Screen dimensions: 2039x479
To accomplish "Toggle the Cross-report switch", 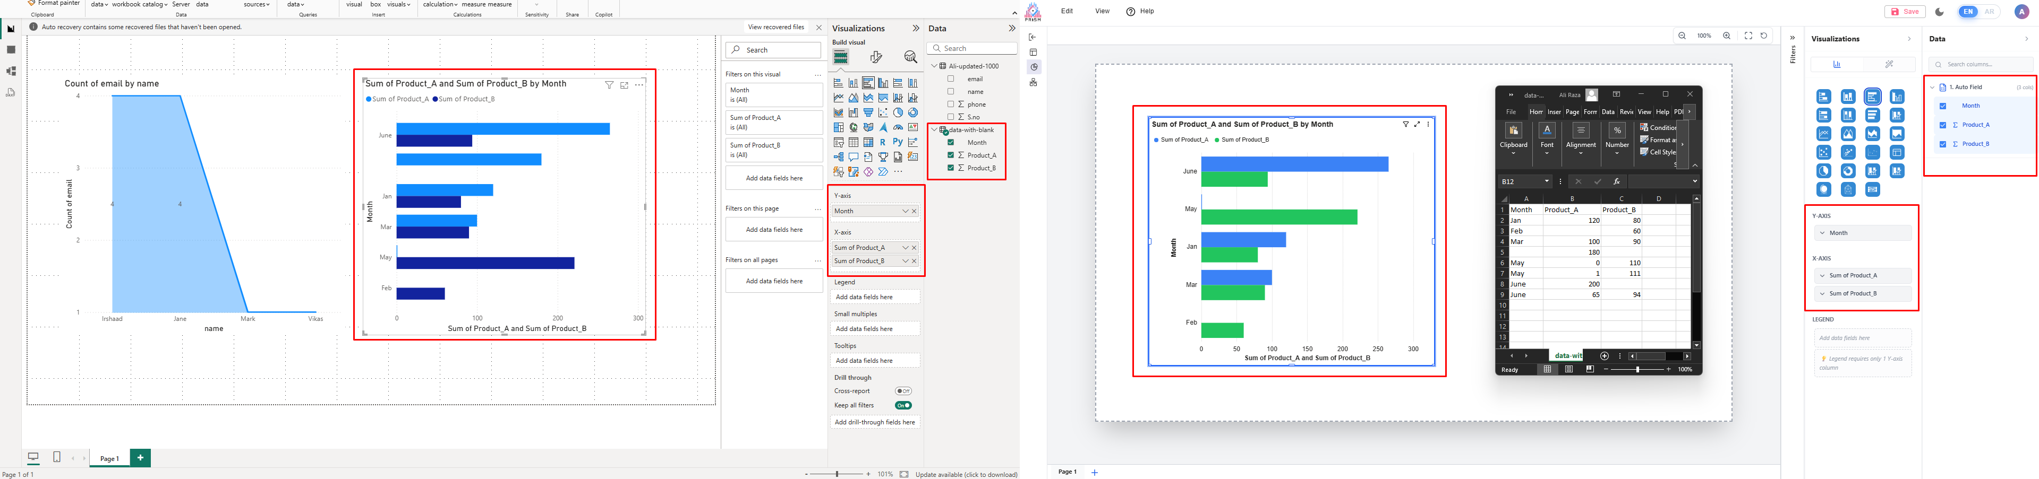I will click(902, 391).
